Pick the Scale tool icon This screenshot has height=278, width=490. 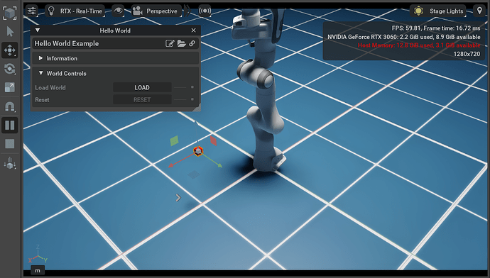coord(10,87)
